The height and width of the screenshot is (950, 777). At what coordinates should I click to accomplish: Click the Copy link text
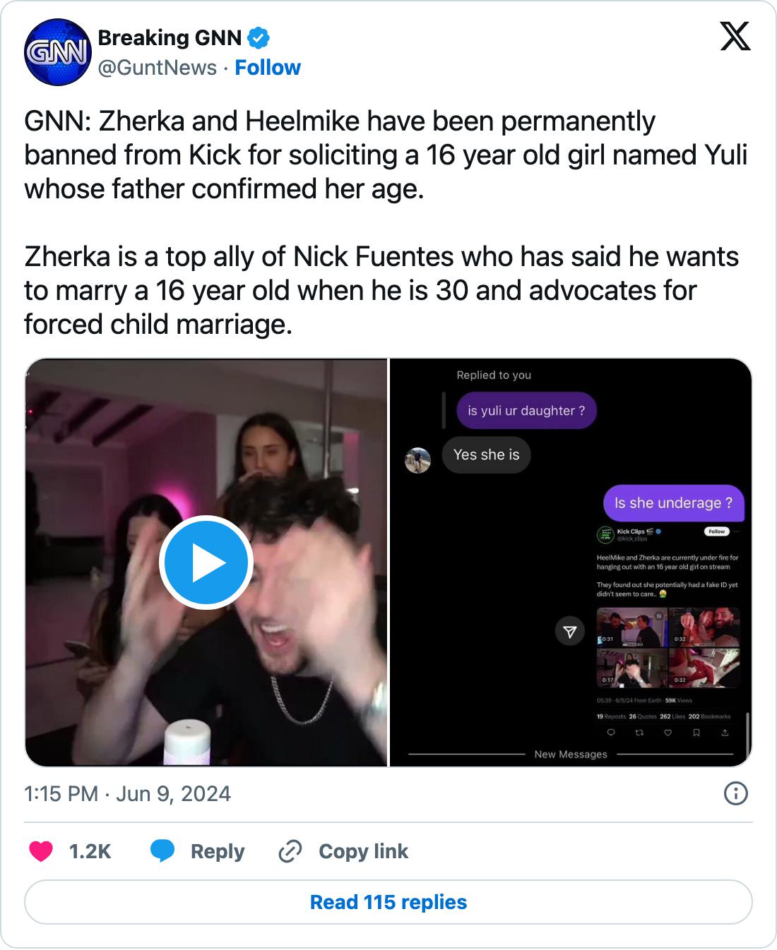(363, 851)
